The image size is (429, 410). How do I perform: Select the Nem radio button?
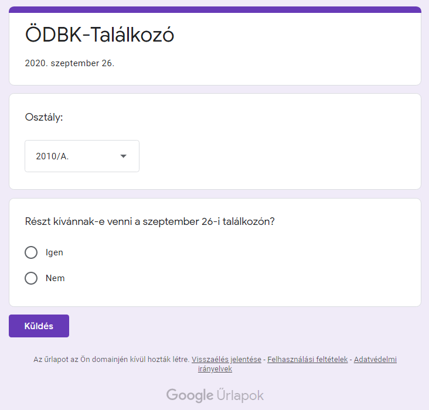pos(31,278)
